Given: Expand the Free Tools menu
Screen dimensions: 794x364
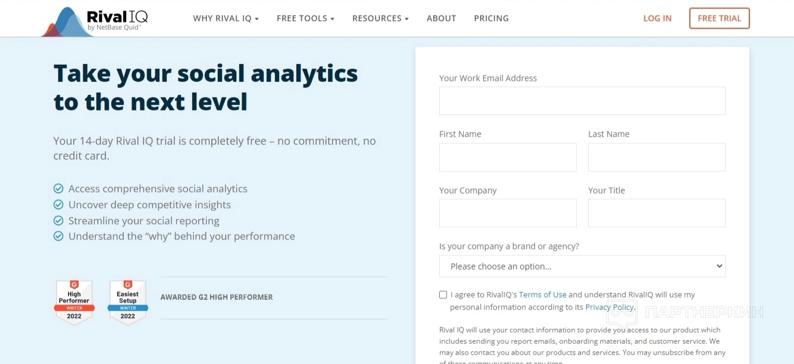Looking at the screenshot, I should pyautogui.click(x=305, y=18).
